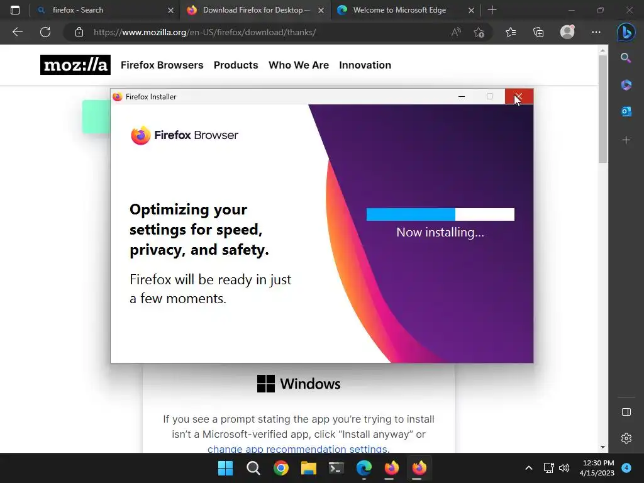This screenshot has height=483, width=644.
Task: Open Microsoft 365 icon in Edge sidebar
Action: click(626, 85)
